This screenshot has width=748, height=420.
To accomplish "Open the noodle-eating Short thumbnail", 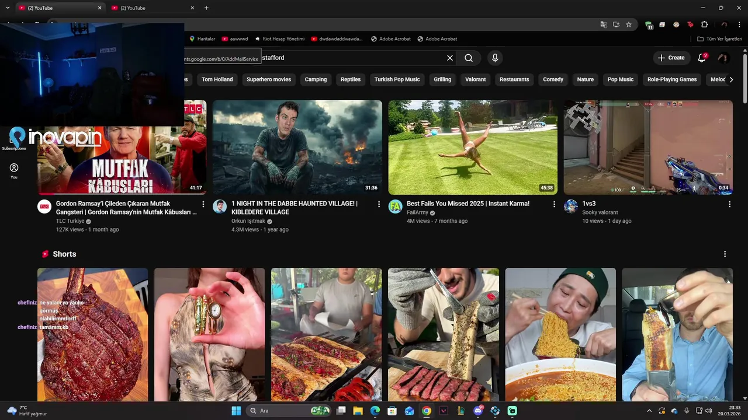I will pos(560,334).
